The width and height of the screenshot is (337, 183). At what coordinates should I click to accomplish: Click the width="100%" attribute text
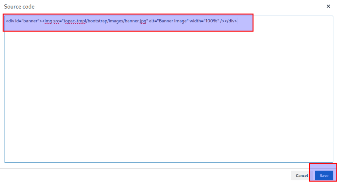(x=204, y=21)
